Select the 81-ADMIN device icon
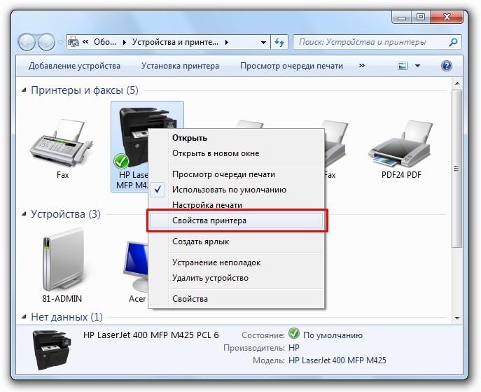481x392 pixels. pos(63,260)
